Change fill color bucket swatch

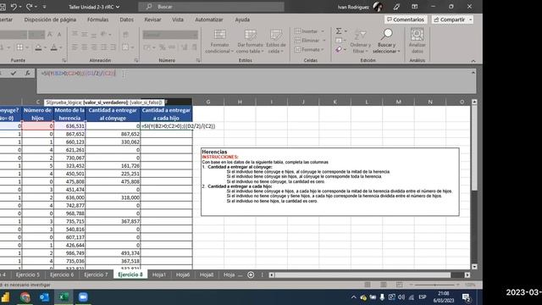click(38, 47)
